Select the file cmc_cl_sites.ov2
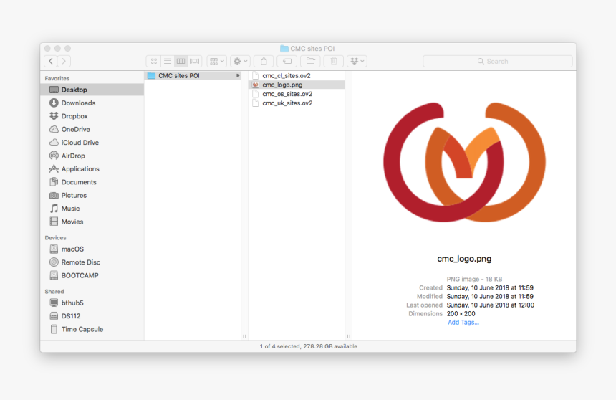Viewport: 616px width, 400px height. click(x=297, y=75)
